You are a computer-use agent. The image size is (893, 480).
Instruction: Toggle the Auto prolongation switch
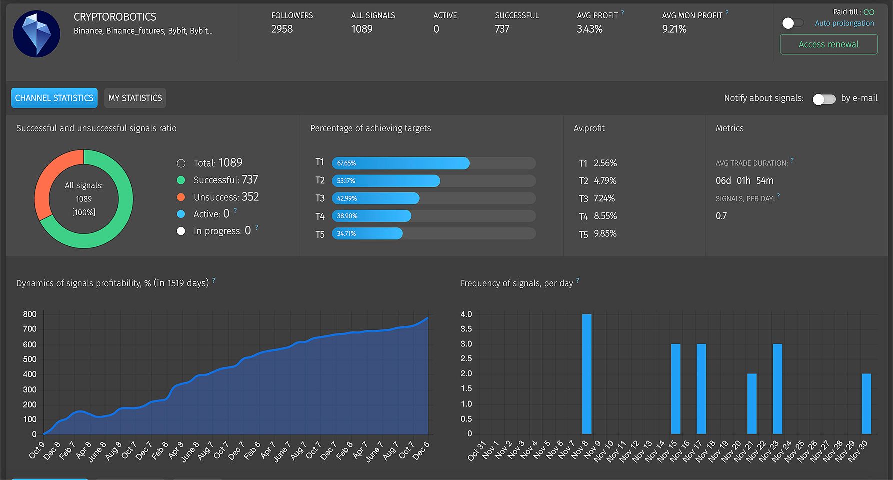click(793, 23)
